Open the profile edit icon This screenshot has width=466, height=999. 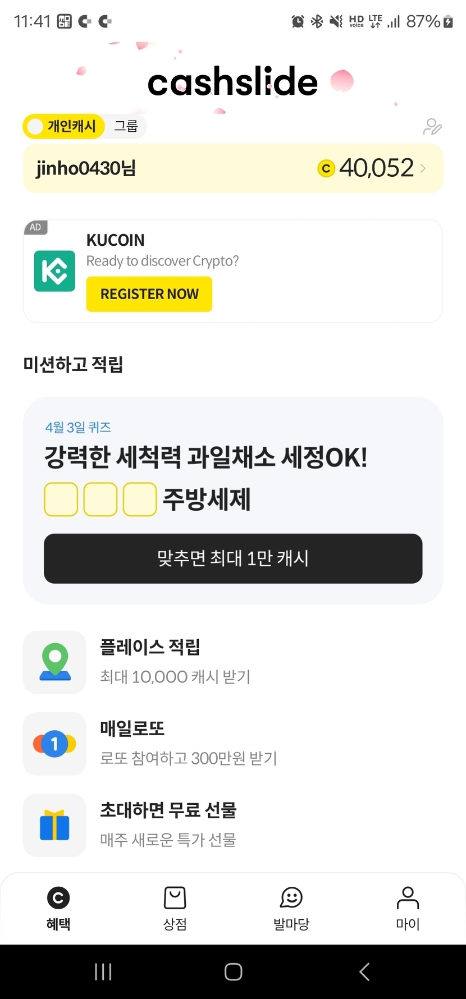point(432,127)
